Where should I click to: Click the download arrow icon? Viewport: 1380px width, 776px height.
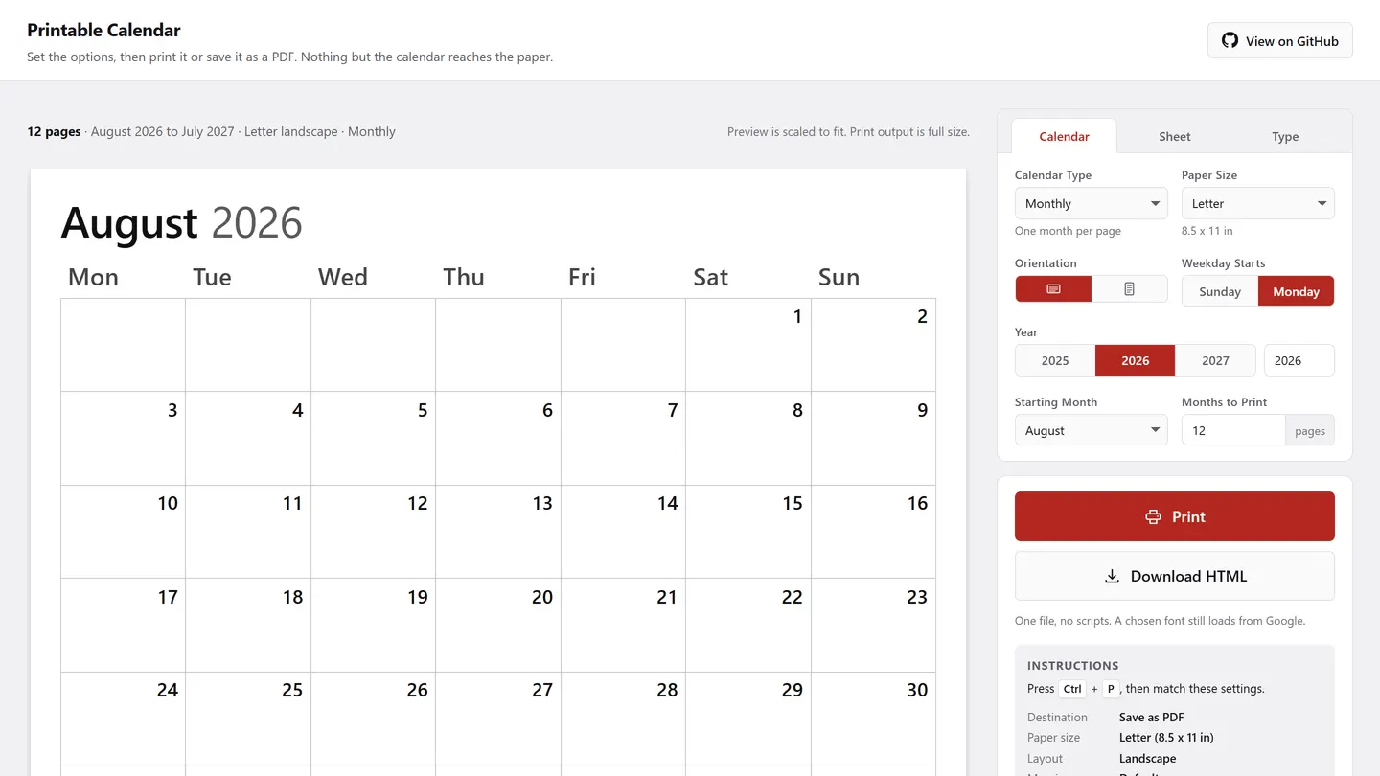(1112, 576)
